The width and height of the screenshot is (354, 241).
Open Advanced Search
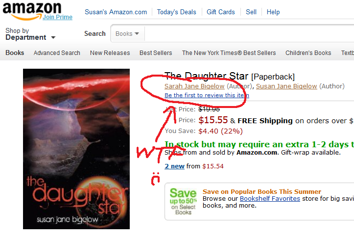click(57, 53)
